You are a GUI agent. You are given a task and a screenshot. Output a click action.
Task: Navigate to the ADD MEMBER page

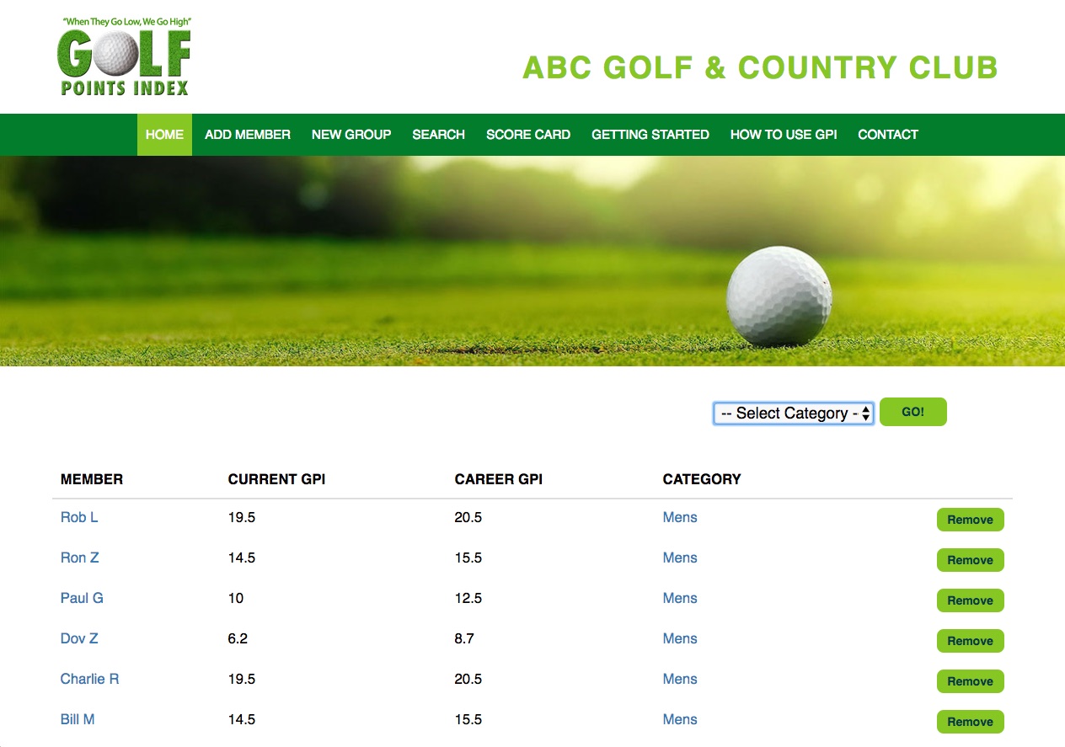(x=247, y=134)
